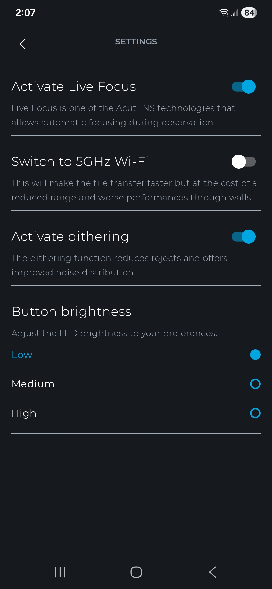Disable the Activate Live Focus switch
The image size is (272, 589).
244,87
